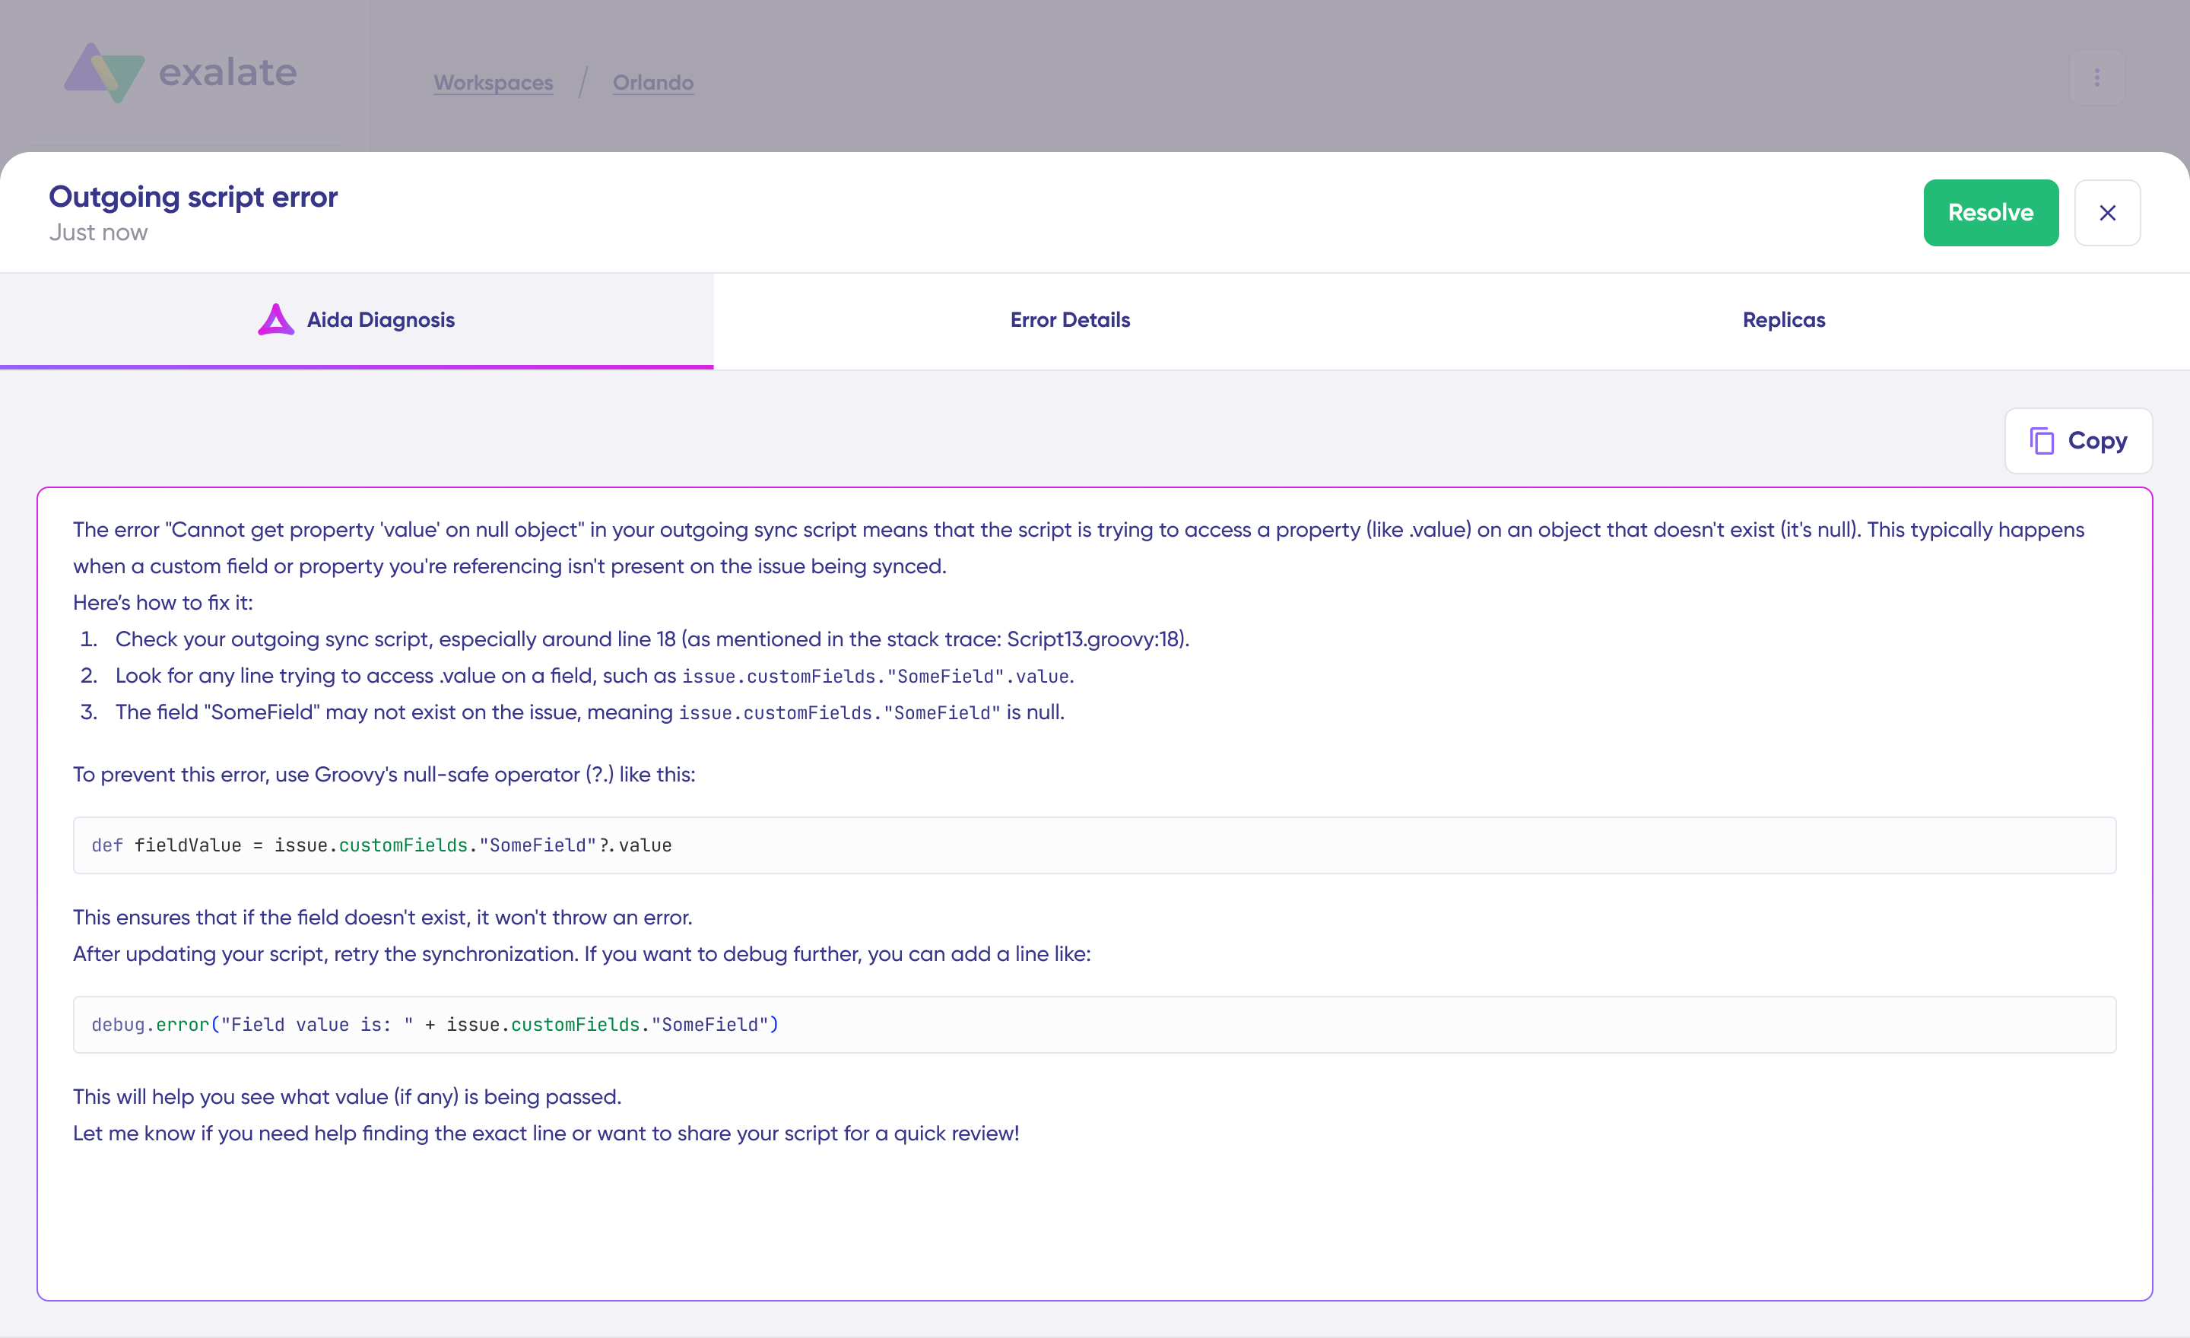The image size is (2190, 1338).
Task: Click the Outgoing script error title
Action: click(x=193, y=196)
